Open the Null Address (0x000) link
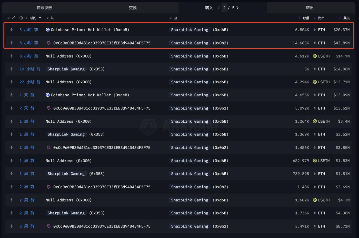 tap(68, 56)
